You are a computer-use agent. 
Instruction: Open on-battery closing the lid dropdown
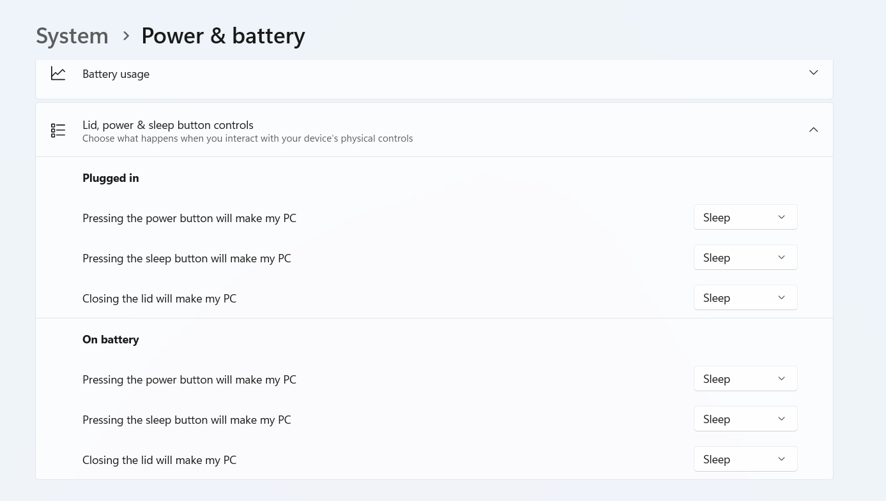(x=745, y=459)
